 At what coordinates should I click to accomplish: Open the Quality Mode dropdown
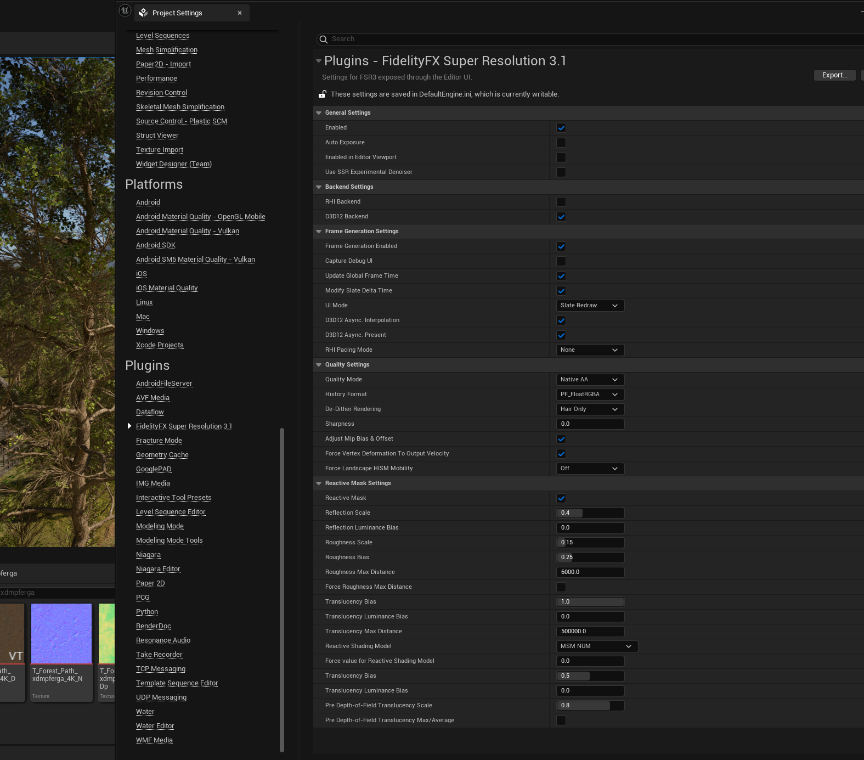(x=590, y=380)
